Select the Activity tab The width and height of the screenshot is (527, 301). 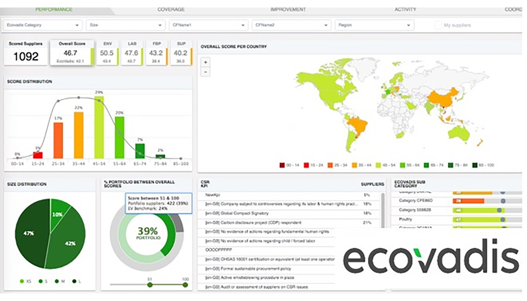[405, 10]
